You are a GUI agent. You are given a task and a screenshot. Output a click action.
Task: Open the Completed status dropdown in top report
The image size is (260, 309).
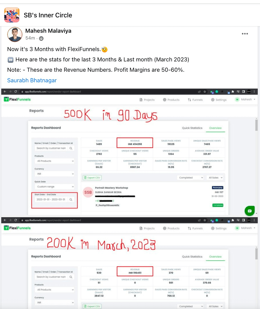(x=190, y=178)
